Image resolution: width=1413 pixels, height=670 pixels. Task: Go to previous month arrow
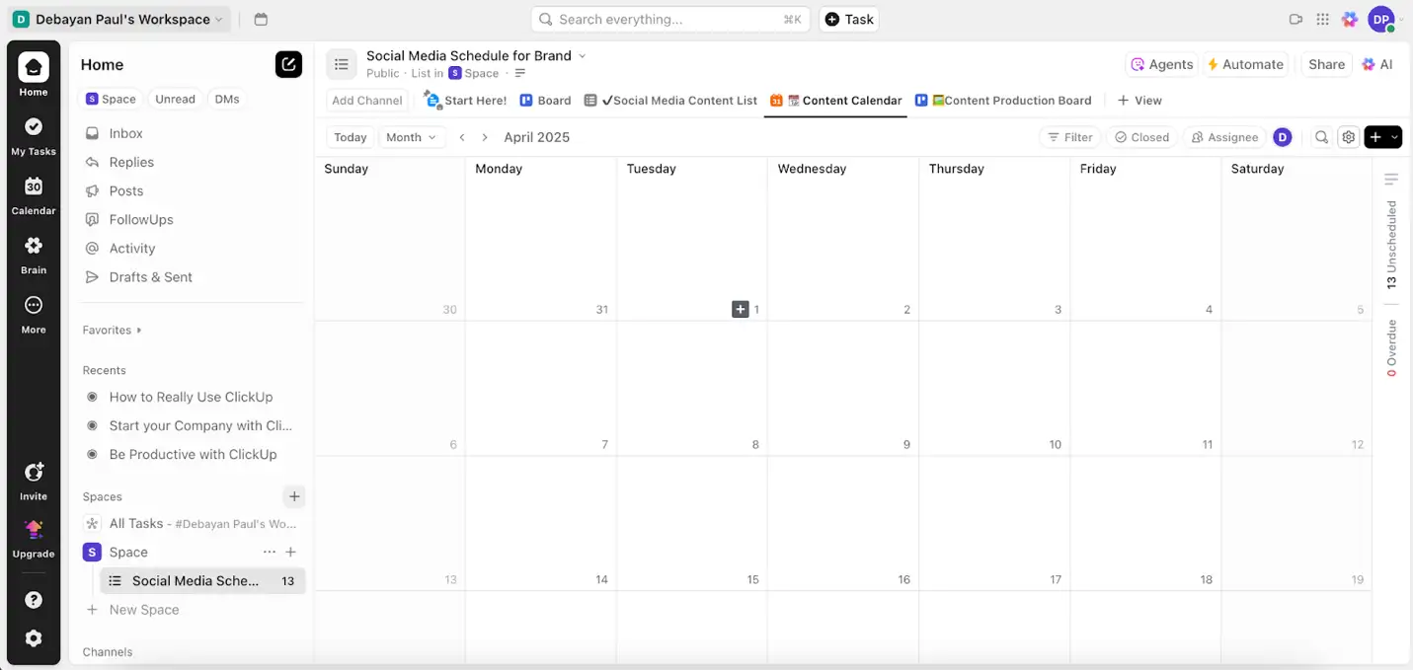(462, 137)
